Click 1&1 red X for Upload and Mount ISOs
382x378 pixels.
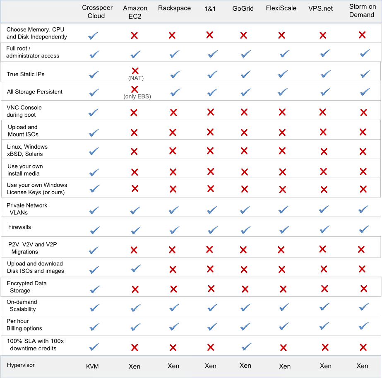coord(210,132)
